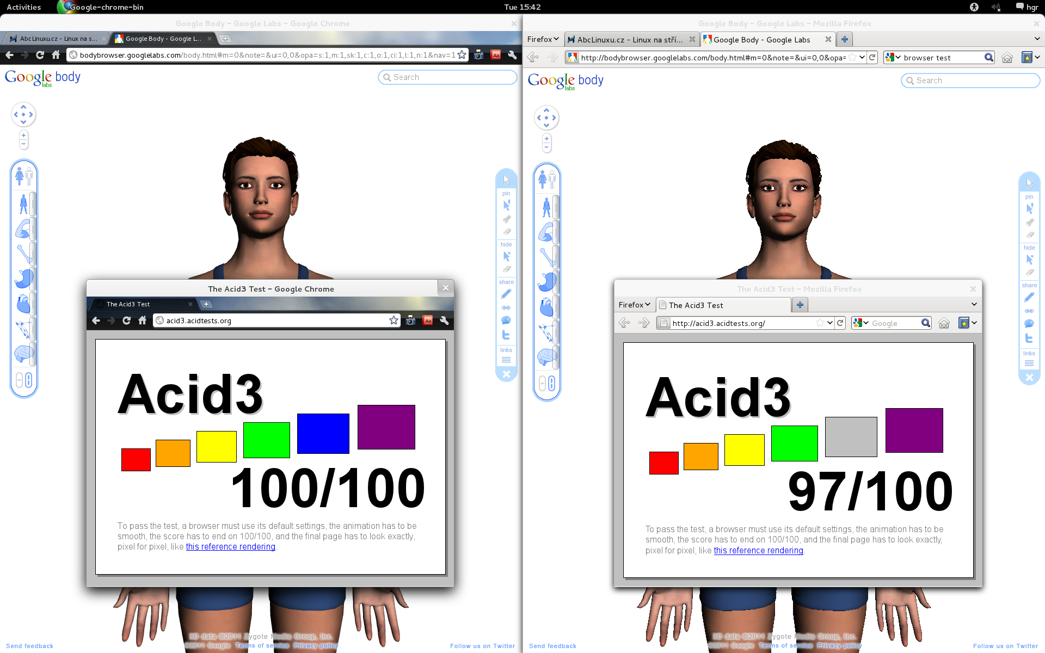Screen dimensions: 1045x653
Task: Expand the URL history dropdown in main Firefox
Action: (862, 57)
